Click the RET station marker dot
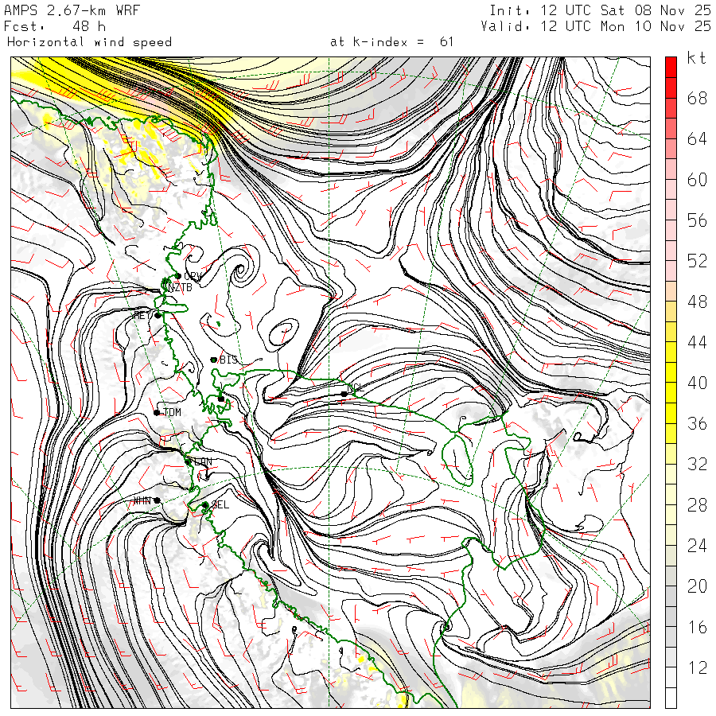This screenshot has width=716, height=716. coord(158,315)
